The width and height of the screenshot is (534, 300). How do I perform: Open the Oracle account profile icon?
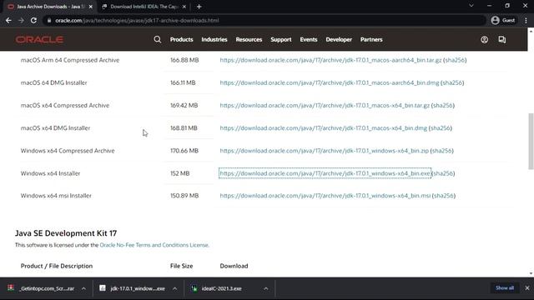tap(484, 39)
